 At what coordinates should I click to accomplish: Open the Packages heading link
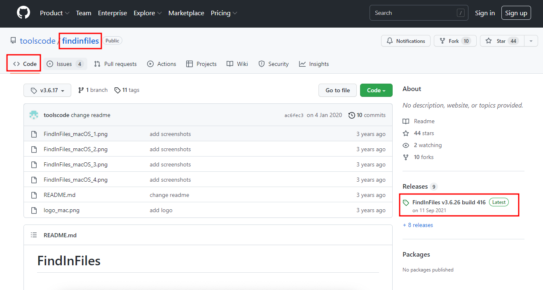pos(416,255)
